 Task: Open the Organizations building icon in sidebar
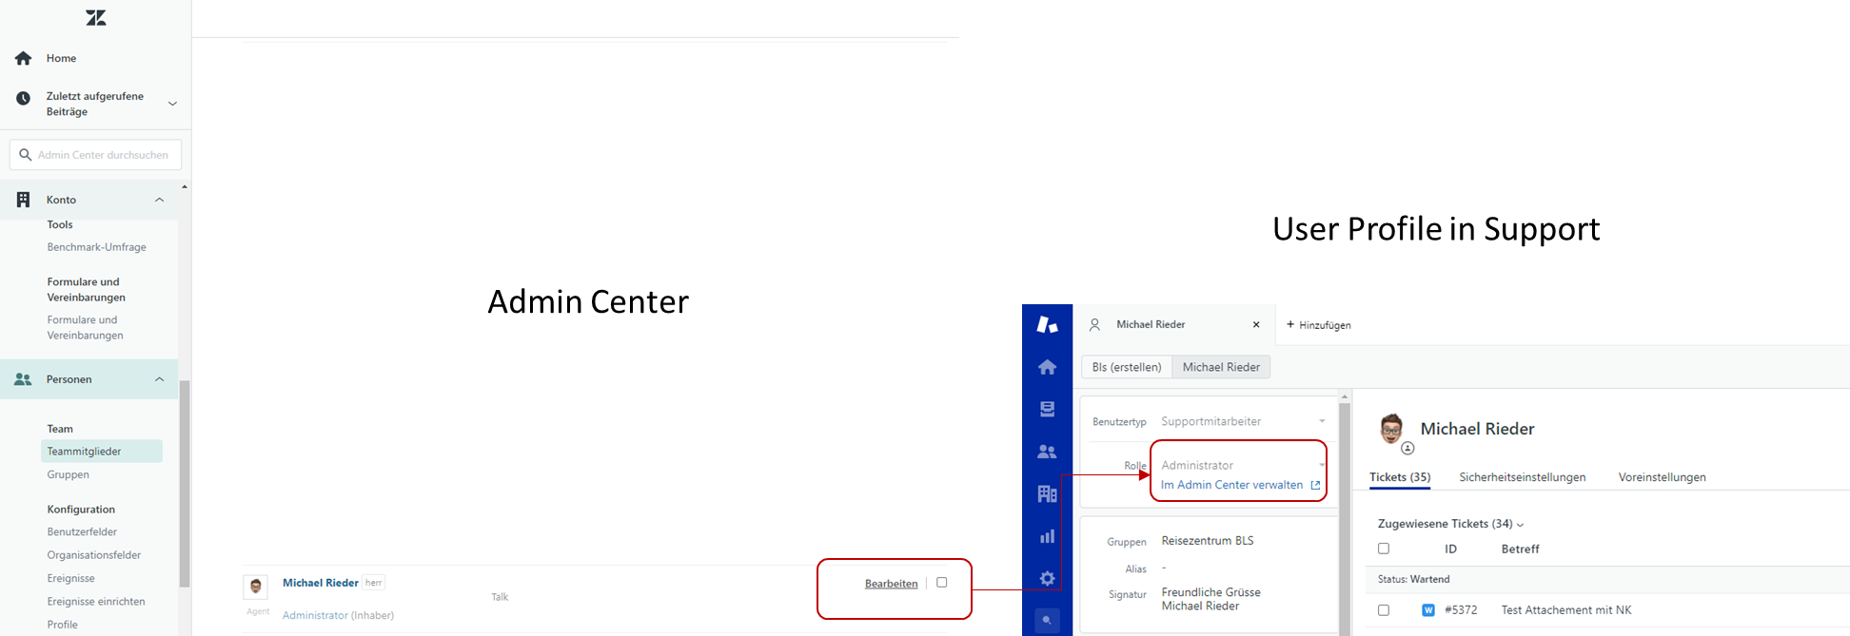point(1047,493)
